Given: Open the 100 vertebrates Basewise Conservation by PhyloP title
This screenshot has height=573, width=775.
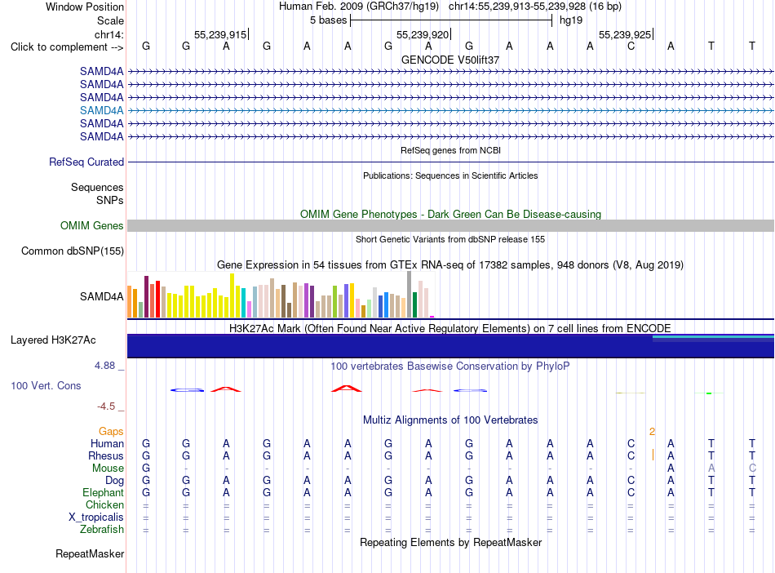Looking at the screenshot, I should 450,366.
